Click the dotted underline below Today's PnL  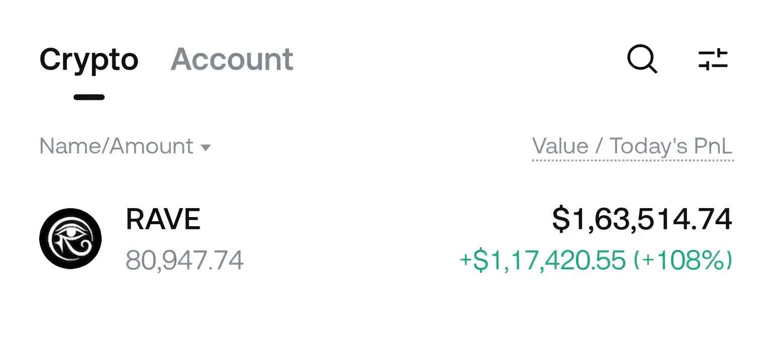632,160
